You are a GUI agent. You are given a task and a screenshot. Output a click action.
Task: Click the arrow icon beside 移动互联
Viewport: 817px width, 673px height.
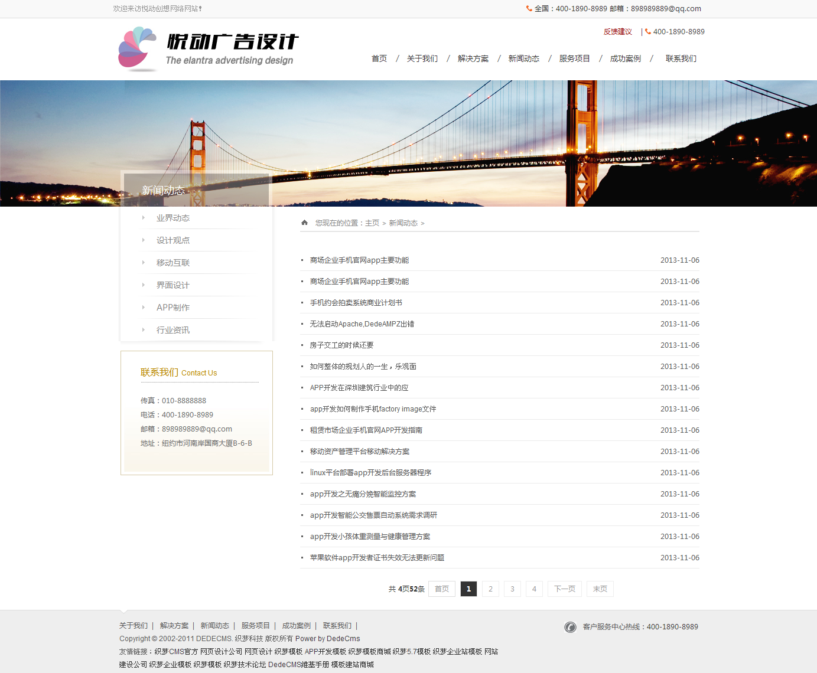pos(144,263)
